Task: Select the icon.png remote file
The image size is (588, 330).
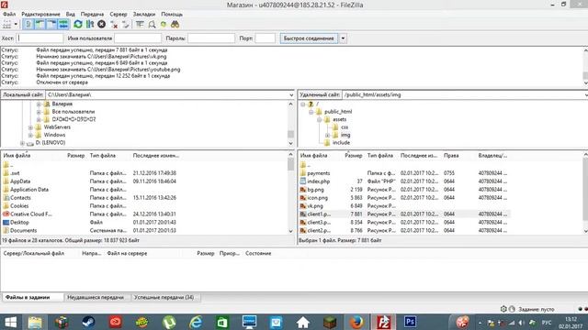Action: [x=317, y=198]
